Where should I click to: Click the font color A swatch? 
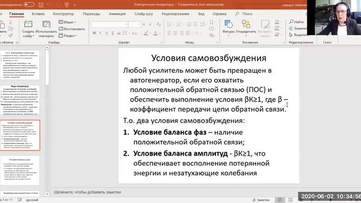click(x=156, y=33)
